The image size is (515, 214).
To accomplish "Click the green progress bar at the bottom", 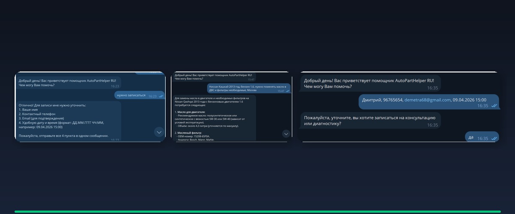I will [x=257, y=211].
